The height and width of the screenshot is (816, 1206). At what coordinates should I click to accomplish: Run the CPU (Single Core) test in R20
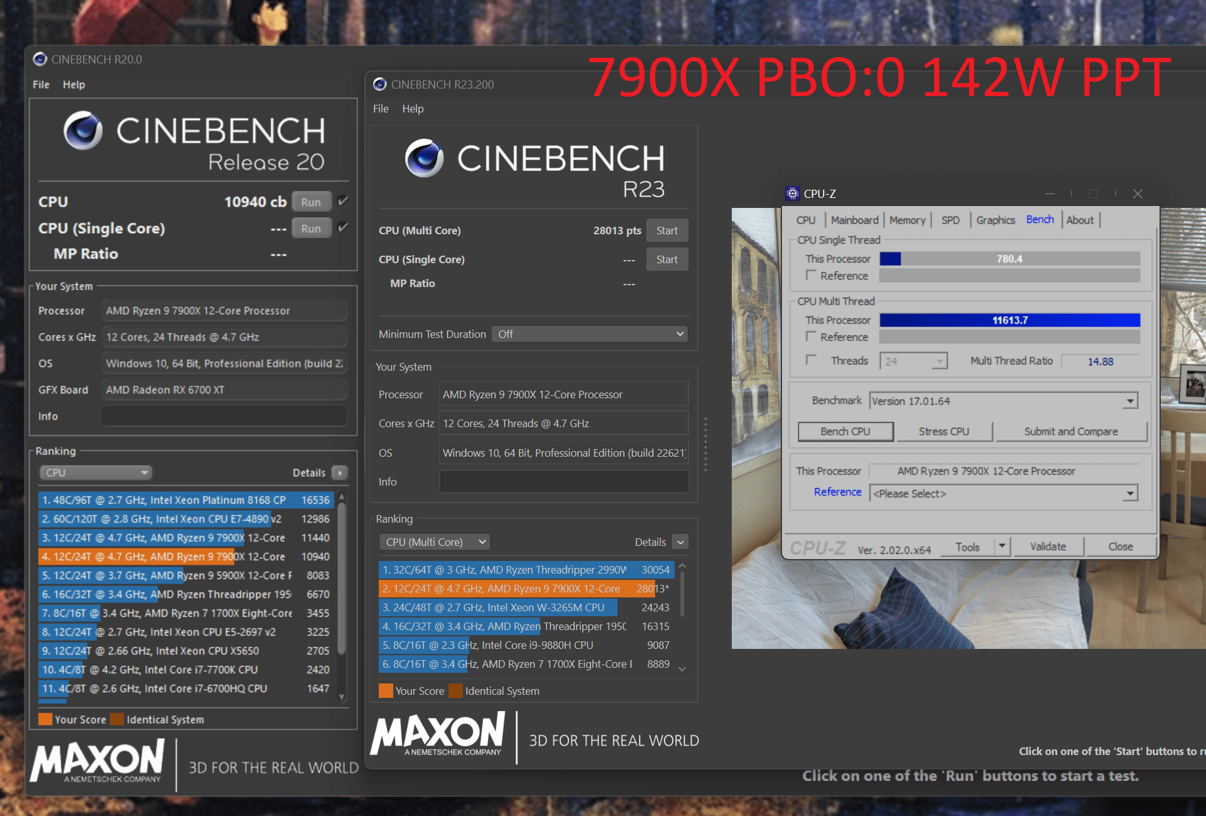[x=311, y=229]
